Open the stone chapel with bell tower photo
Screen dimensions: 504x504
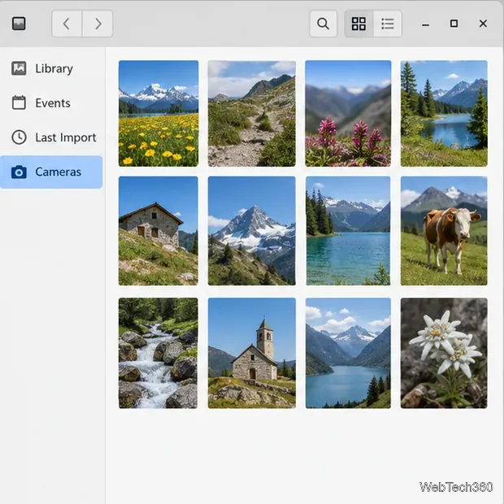click(x=252, y=353)
